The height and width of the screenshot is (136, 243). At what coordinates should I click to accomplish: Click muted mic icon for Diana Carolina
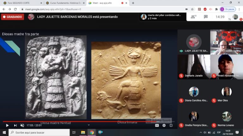coord(181,101)
